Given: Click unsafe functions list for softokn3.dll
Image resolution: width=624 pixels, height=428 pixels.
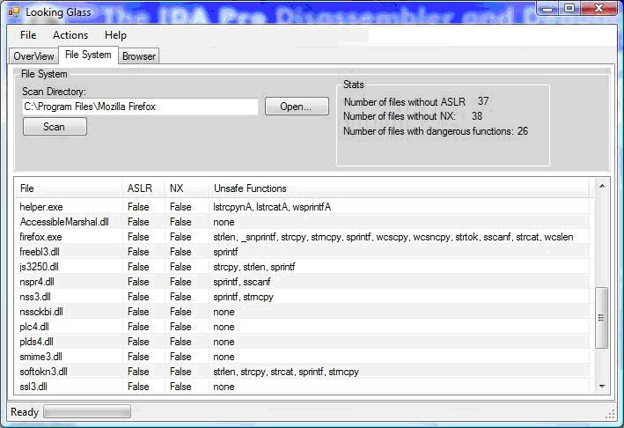Looking at the screenshot, I should tap(286, 372).
